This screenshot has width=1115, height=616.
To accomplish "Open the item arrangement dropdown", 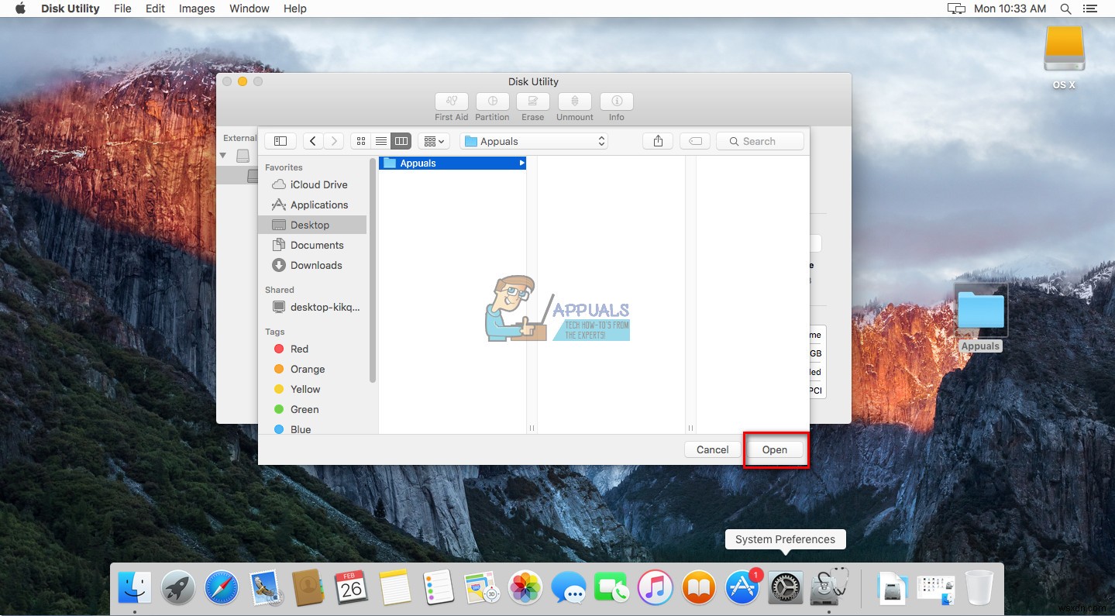I will (433, 140).
